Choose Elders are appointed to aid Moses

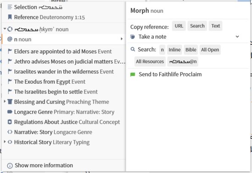pos(64,51)
